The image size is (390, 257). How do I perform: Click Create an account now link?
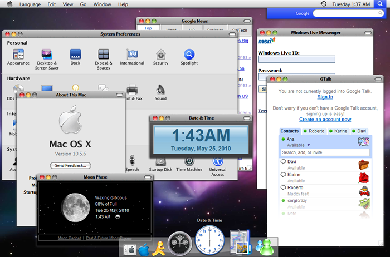[325, 120]
